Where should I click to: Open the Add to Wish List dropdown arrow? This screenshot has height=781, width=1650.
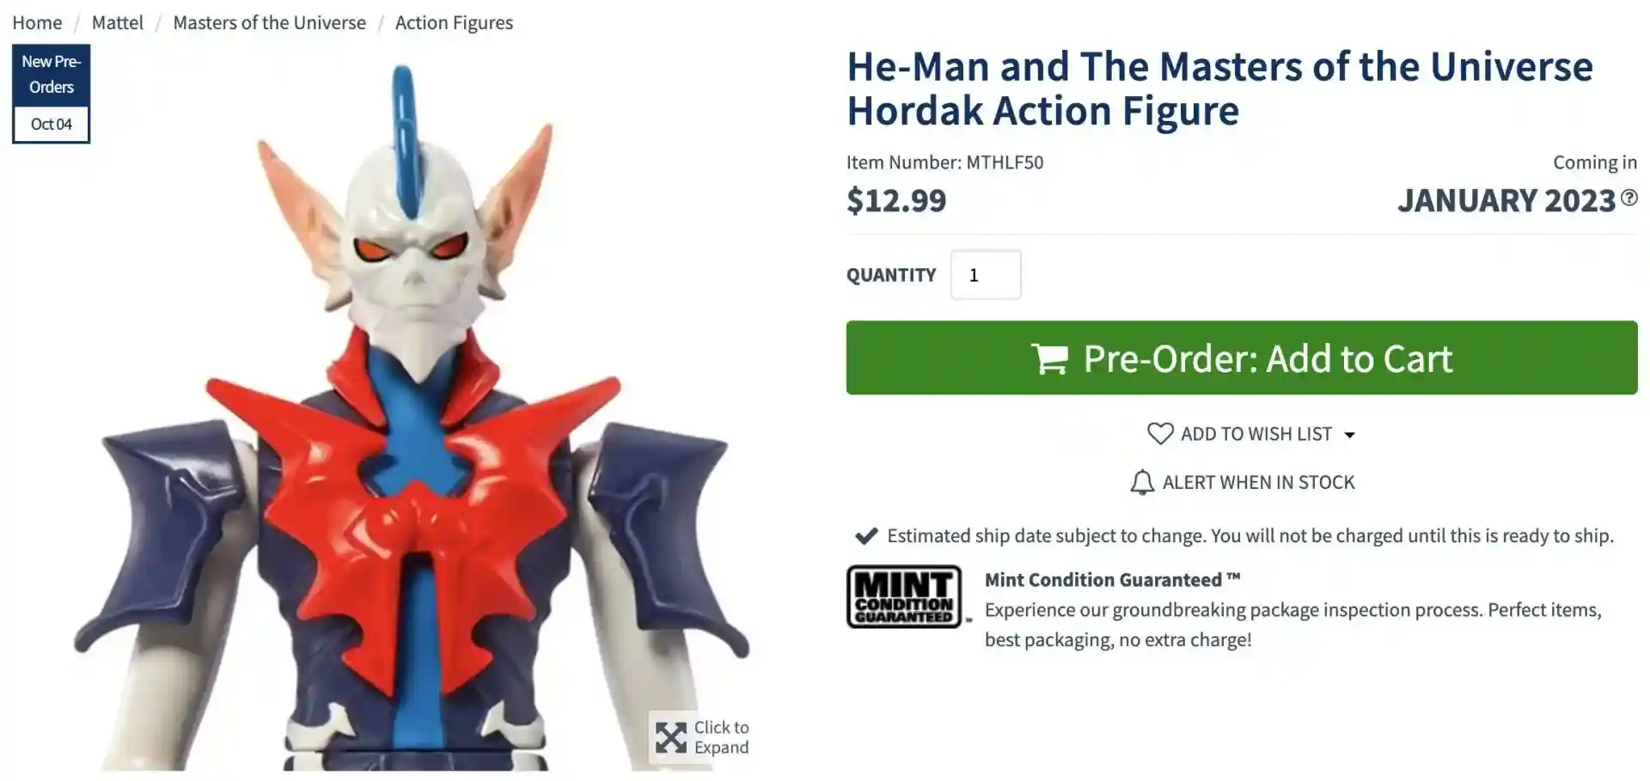point(1349,435)
